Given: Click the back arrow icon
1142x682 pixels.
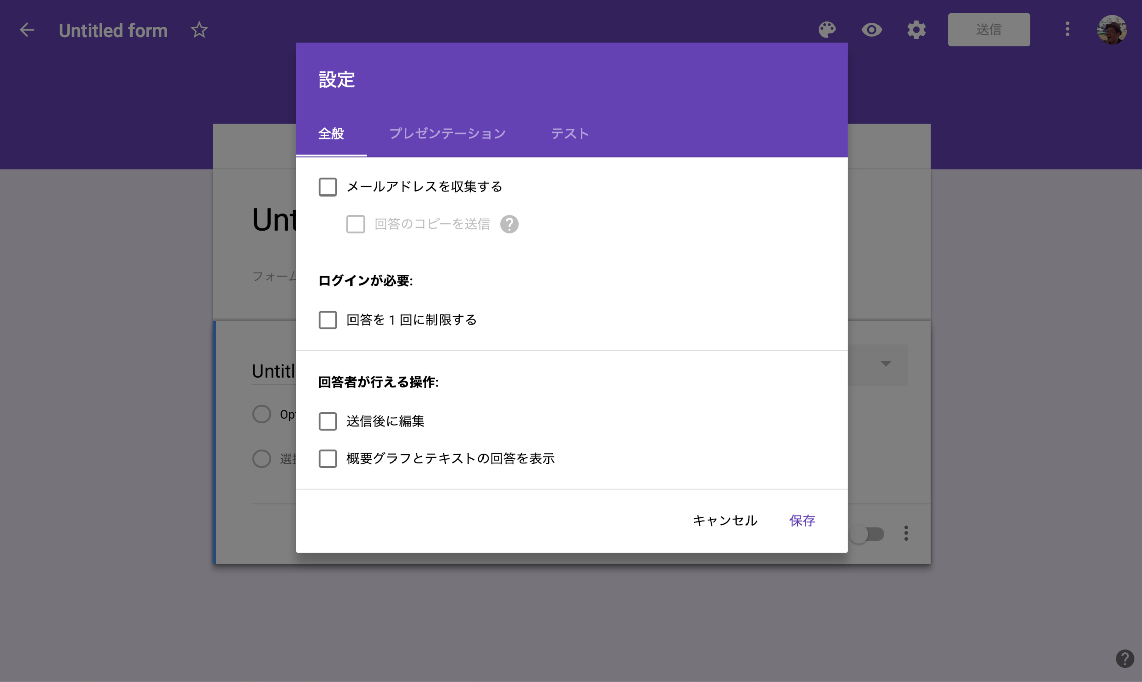Looking at the screenshot, I should tap(27, 30).
